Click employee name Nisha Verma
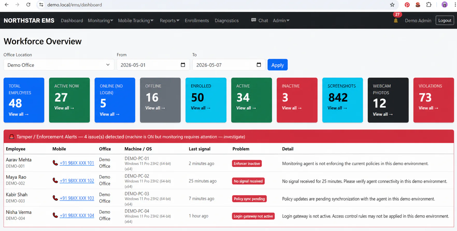The width and height of the screenshot is (457, 231). [x=19, y=212]
